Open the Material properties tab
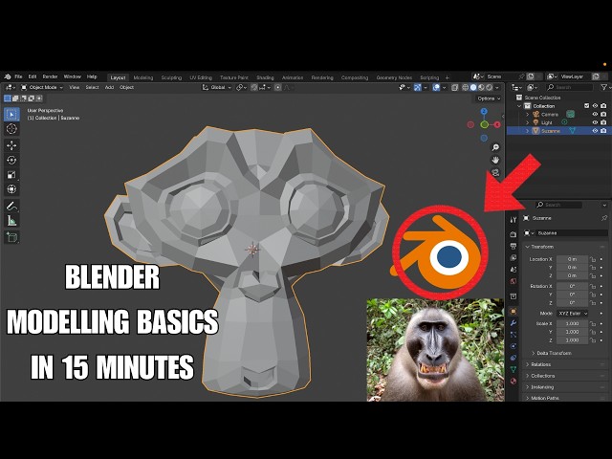This screenshot has height=459, width=612. click(514, 381)
